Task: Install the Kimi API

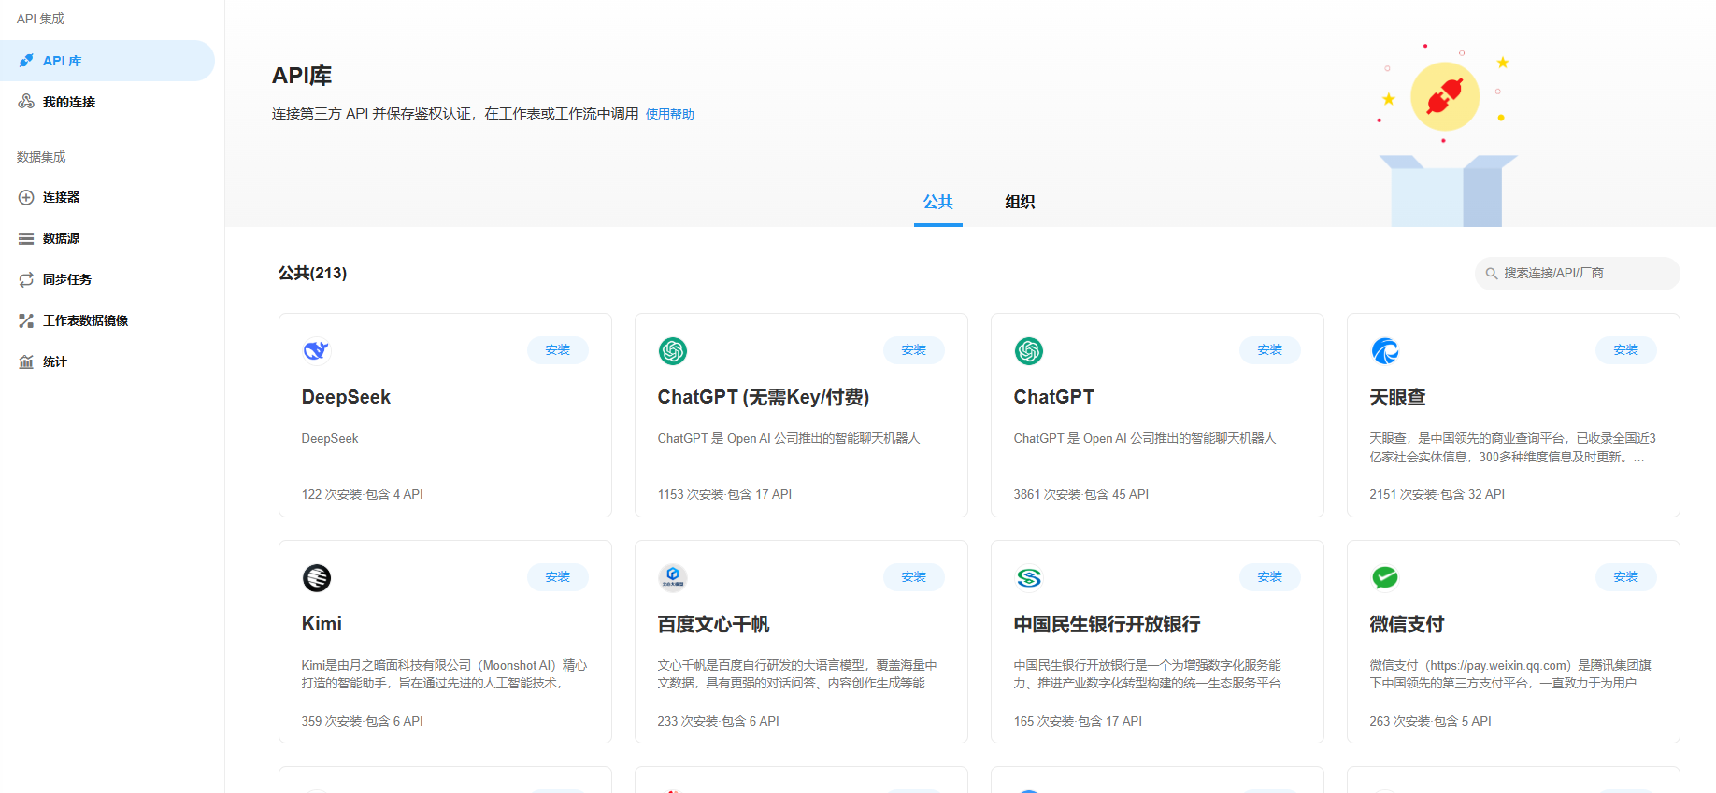Action: [x=558, y=577]
